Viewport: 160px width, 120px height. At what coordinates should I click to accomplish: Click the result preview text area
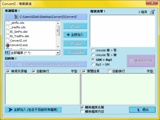pos(118,89)
